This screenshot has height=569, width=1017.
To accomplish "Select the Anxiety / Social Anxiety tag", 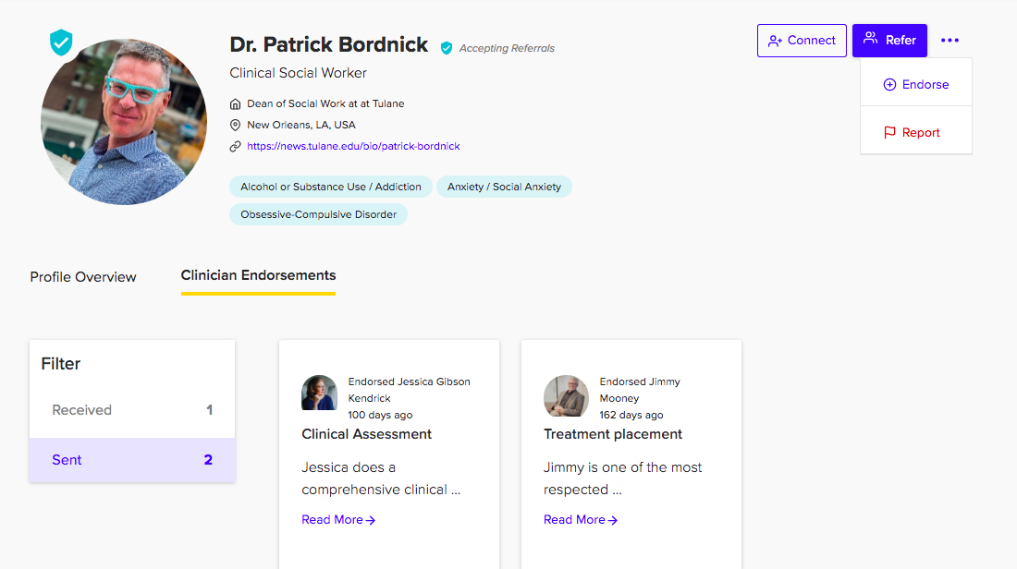I will pyautogui.click(x=504, y=187).
